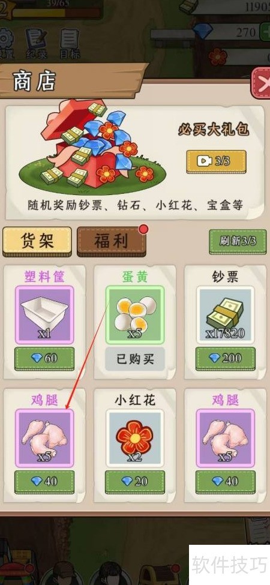Buy first 鸡腿 for 40 diamonds
The image size is (270, 585).
[x=44, y=482]
